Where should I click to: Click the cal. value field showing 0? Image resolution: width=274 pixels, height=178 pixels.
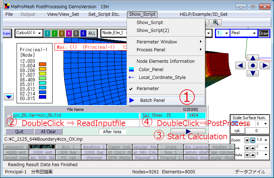pos(256,131)
